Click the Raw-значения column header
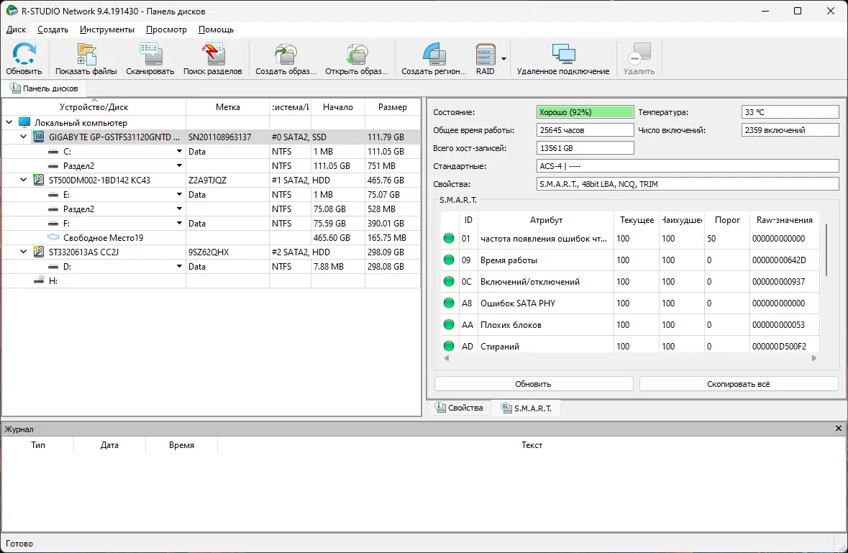 (784, 220)
